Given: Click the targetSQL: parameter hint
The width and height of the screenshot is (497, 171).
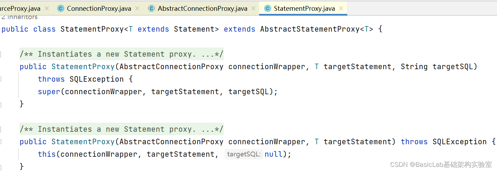Looking at the screenshot, I should [x=244, y=154].
